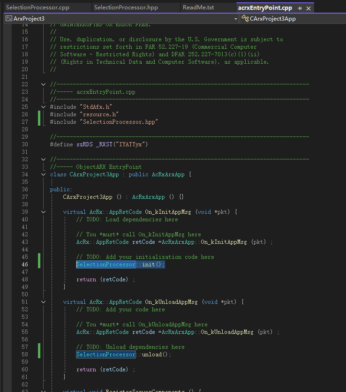346x392 pixels.
Task: Click the SelectionProcessor::init() call
Action: [x=120, y=264]
